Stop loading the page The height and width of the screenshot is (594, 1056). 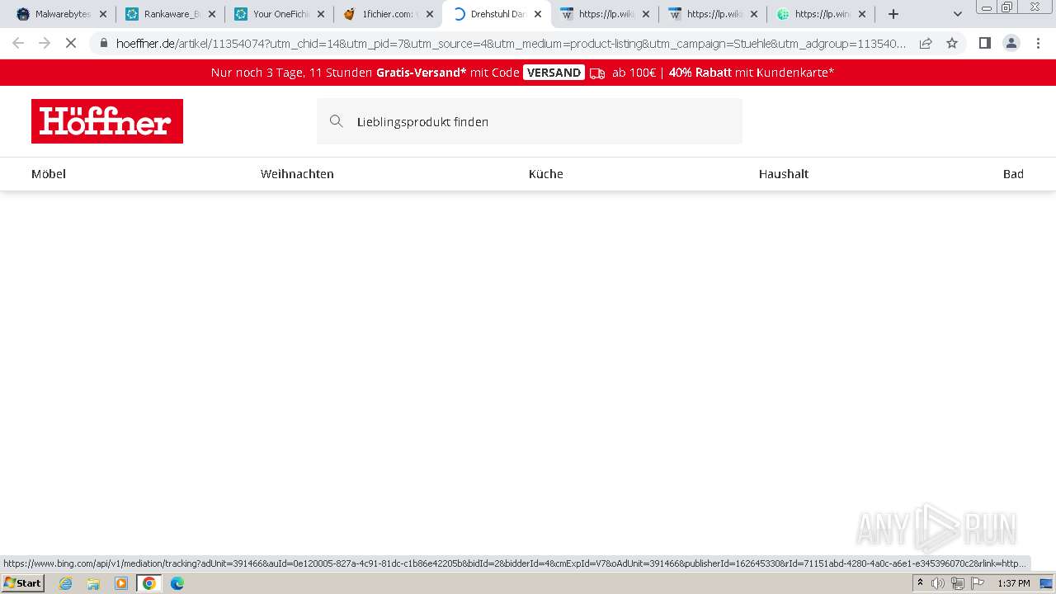click(71, 43)
